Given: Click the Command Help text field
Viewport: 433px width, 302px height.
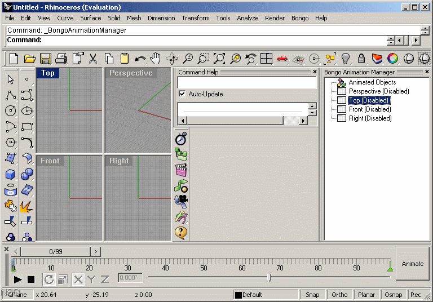Looking at the screenshot, I should pos(246,82).
